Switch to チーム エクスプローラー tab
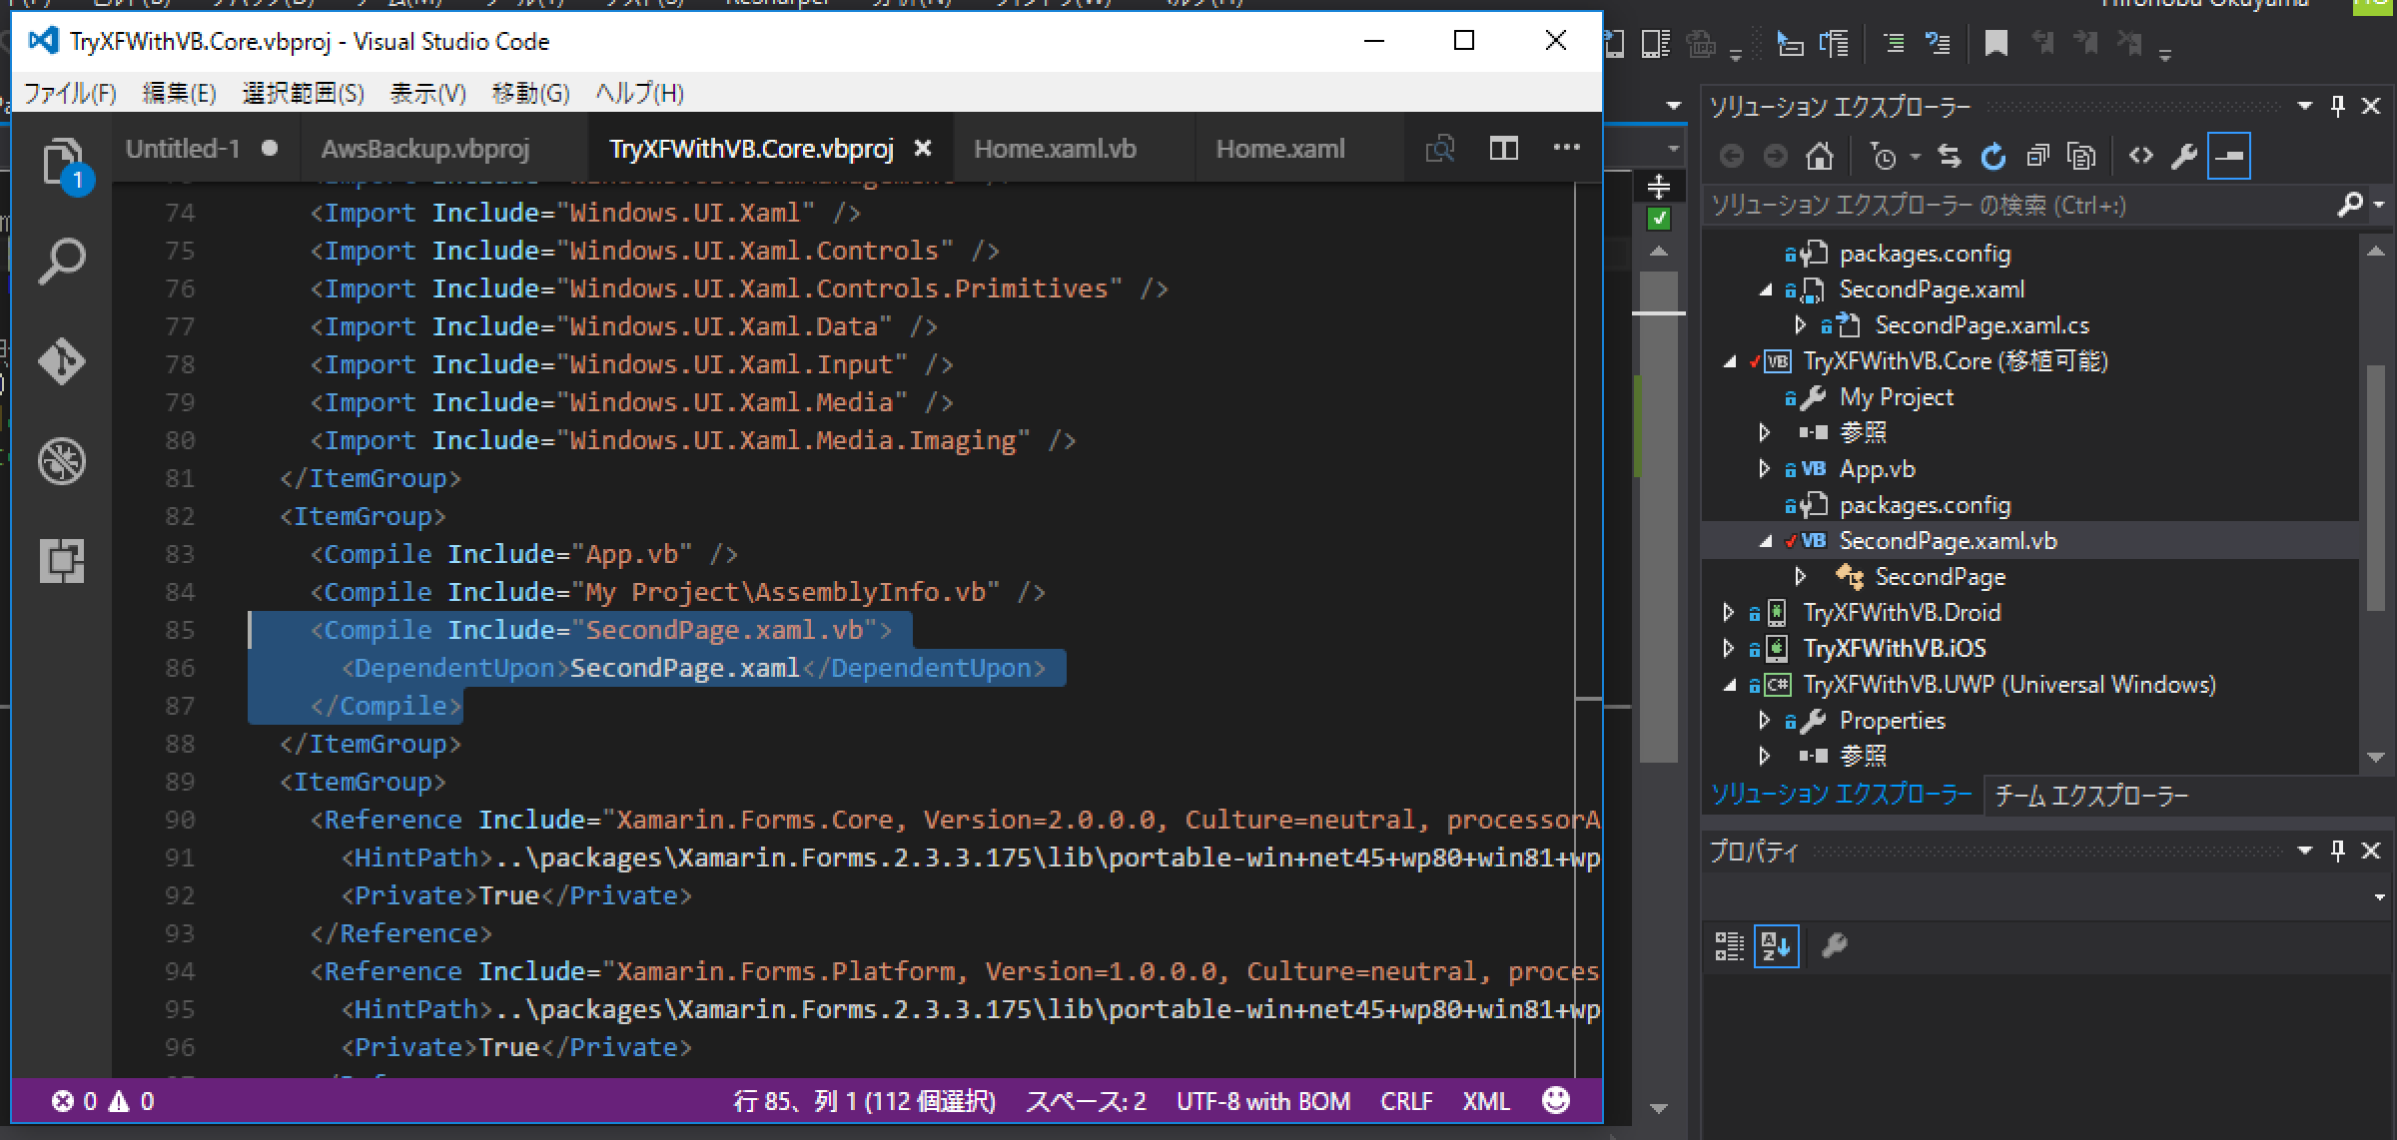Viewport: 2397px width, 1140px height. [x=2091, y=796]
